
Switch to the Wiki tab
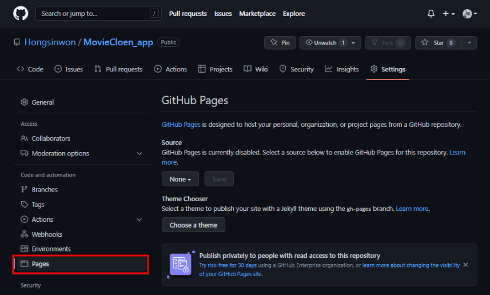point(256,69)
